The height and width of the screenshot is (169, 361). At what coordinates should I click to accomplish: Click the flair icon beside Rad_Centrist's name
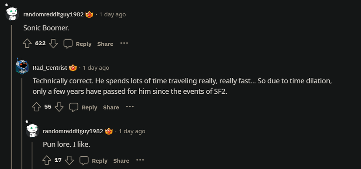coord(73,68)
